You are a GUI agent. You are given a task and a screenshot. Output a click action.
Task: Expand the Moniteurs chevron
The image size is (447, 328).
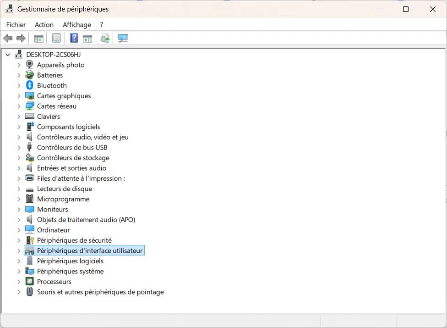pos(19,209)
